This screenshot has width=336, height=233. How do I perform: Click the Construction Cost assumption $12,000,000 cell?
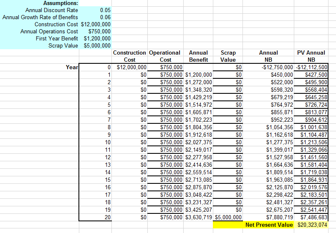(96, 25)
